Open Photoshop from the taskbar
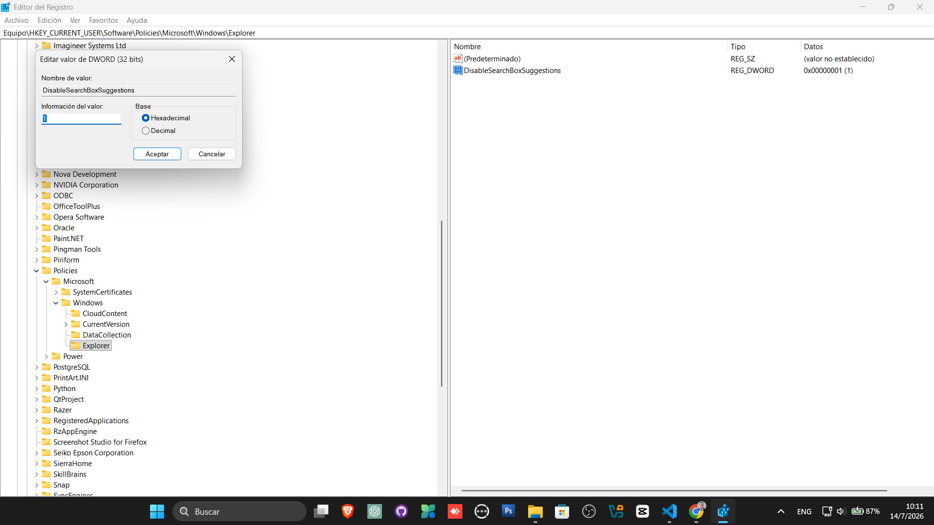The width and height of the screenshot is (934, 525). pyautogui.click(x=509, y=511)
